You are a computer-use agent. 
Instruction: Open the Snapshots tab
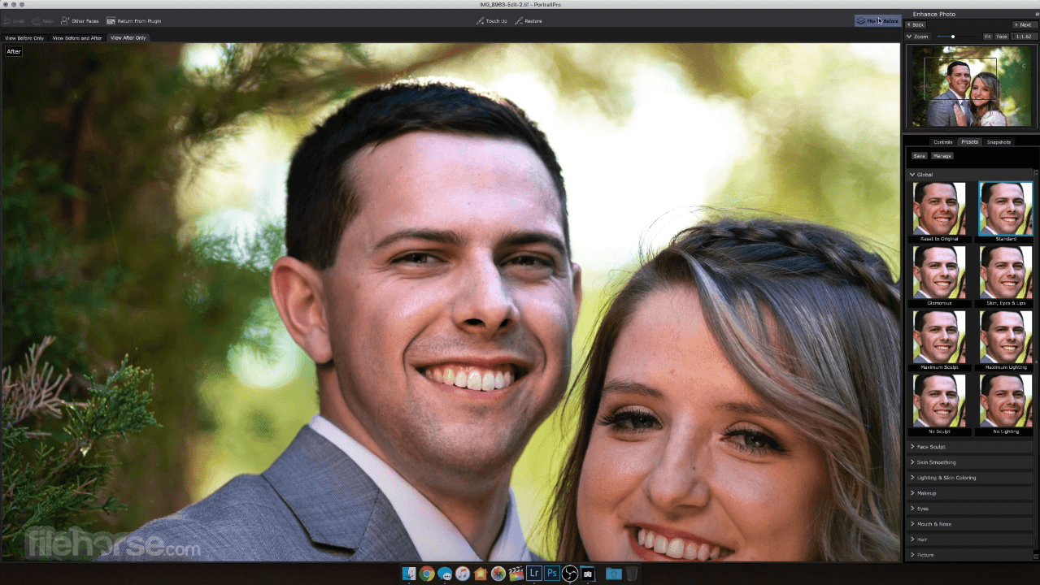click(x=999, y=142)
